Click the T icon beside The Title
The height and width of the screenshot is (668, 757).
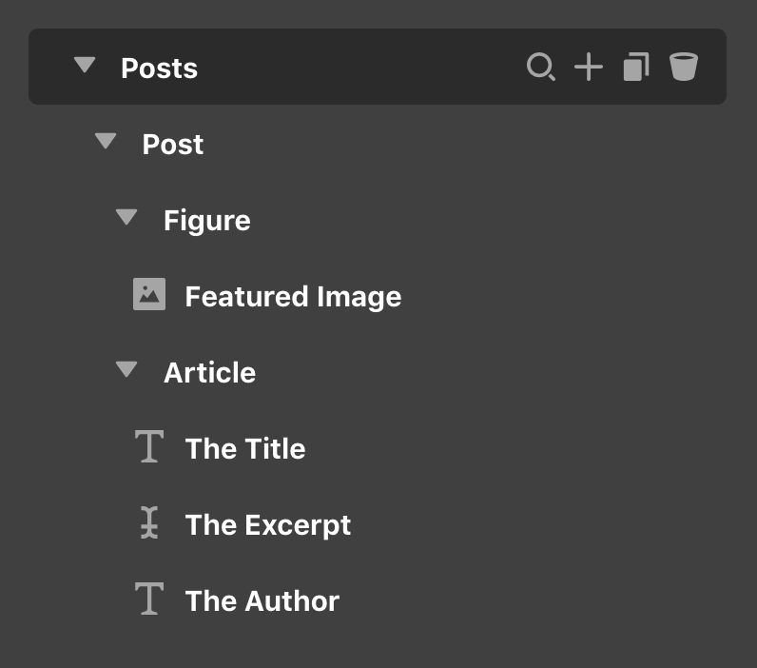coord(149,446)
